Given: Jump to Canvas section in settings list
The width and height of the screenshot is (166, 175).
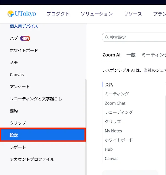Looking at the screenshot, I should tap(111, 158).
